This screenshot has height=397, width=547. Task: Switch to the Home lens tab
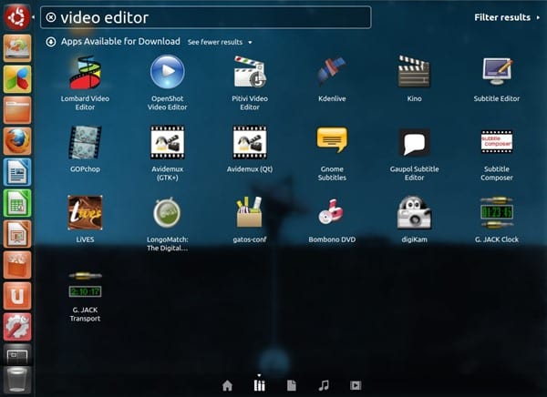click(227, 385)
